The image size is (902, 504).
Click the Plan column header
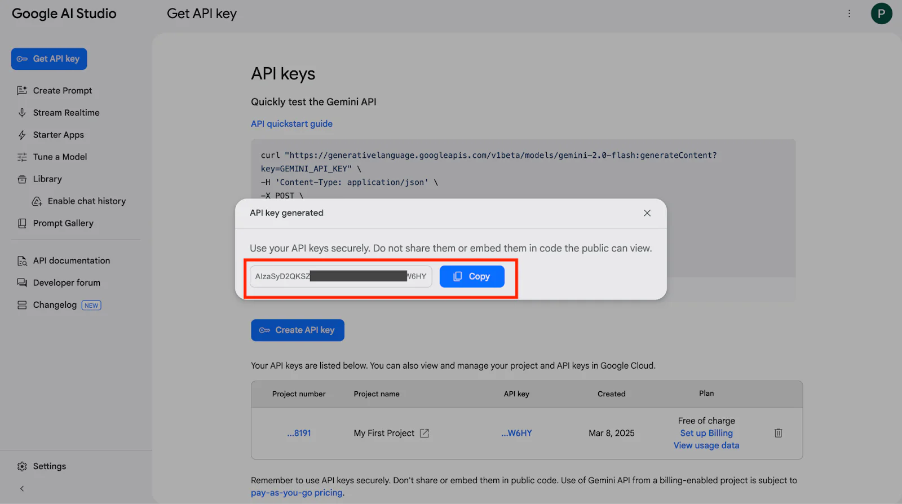[x=706, y=394]
